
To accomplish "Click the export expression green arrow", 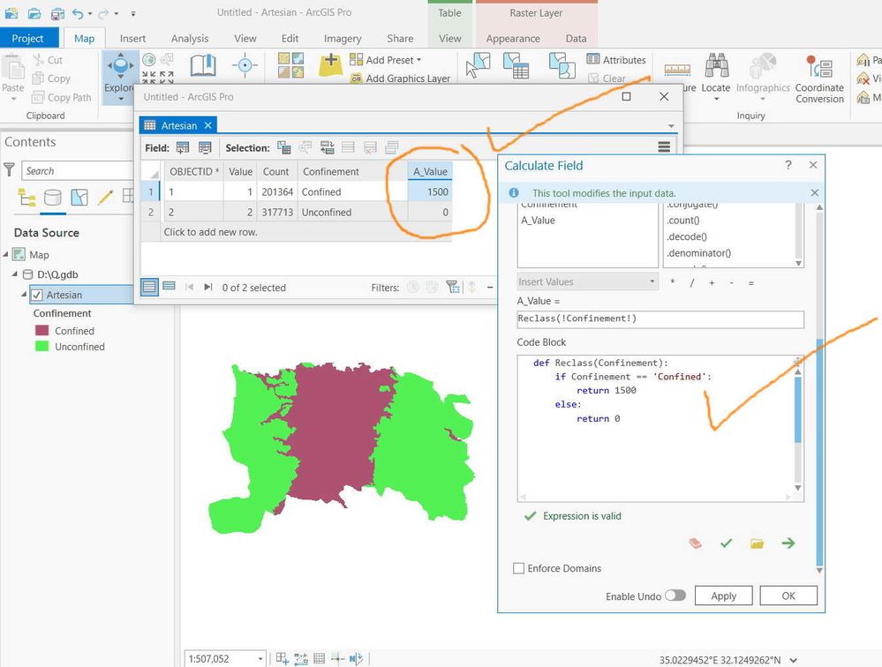I will [x=788, y=543].
